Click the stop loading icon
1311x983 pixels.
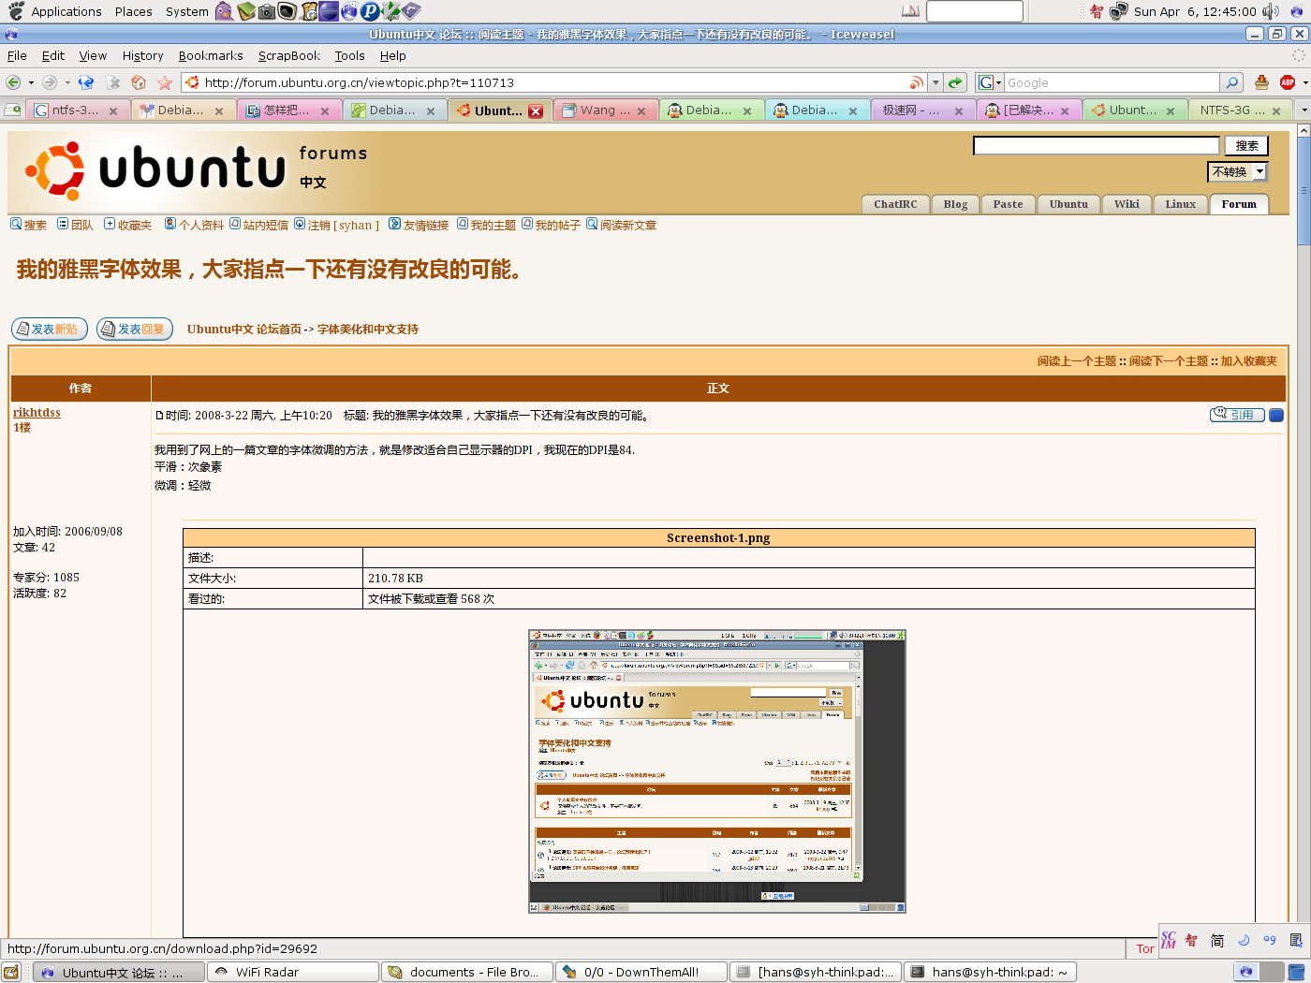(113, 82)
